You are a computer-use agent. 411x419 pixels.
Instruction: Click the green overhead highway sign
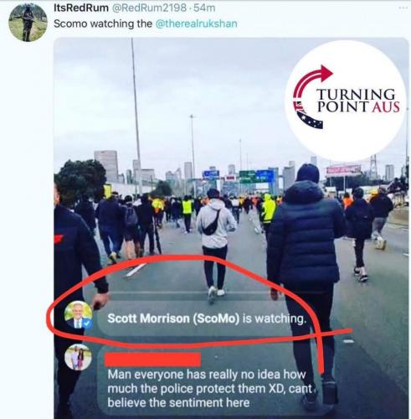click(248, 177)
